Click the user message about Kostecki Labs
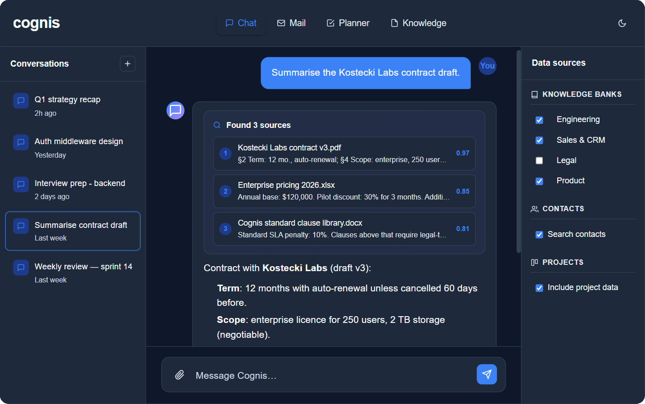Screen dimensions: 645x404 pyautogui.click(x=365, y=73)
